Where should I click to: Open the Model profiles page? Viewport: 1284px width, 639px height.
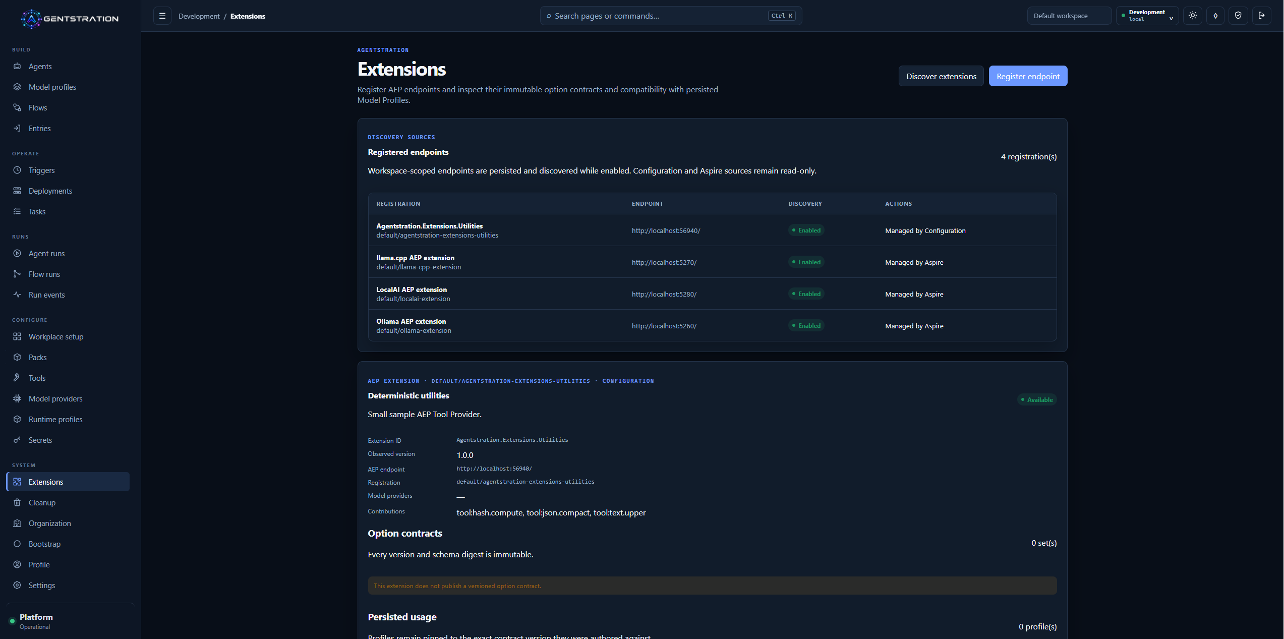click(x=68, y=87)
